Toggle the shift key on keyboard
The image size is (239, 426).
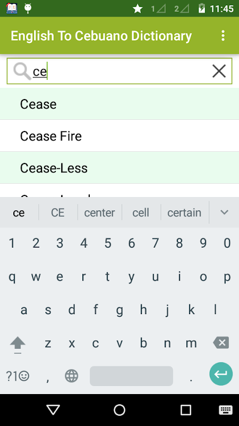18,345
